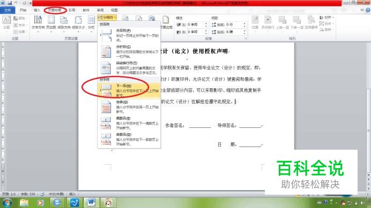Click the proofing check icon in status bar

pyautogui.click(x=42, y=194)
